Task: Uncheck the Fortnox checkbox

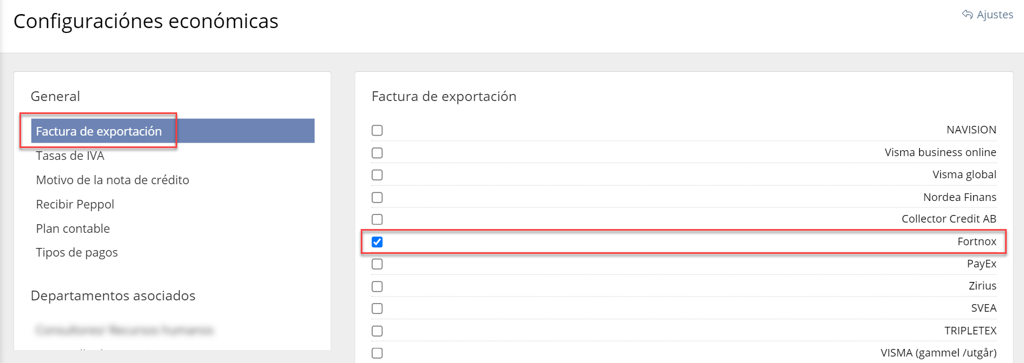Action: [x=377, y=242]
